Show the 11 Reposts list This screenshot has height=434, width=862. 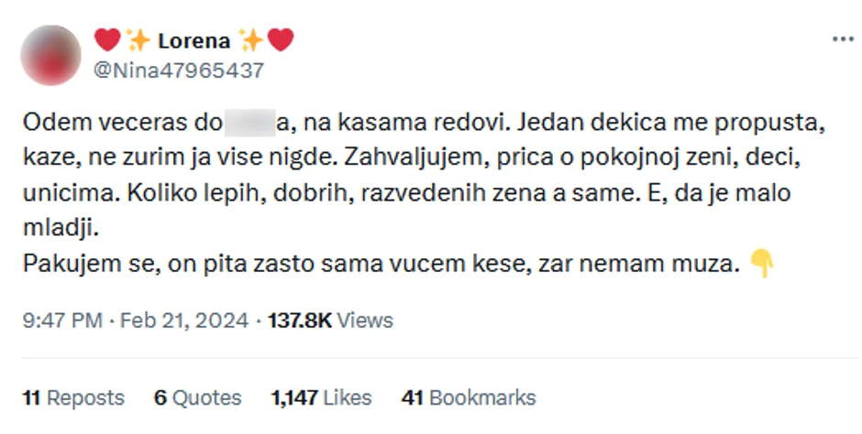pyautogui.click(x=73, y=397)
